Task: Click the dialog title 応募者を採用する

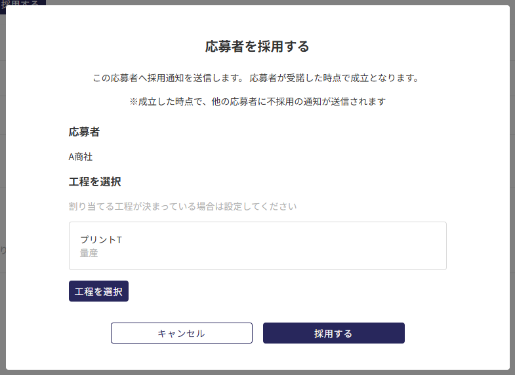Action: (257, 47)
